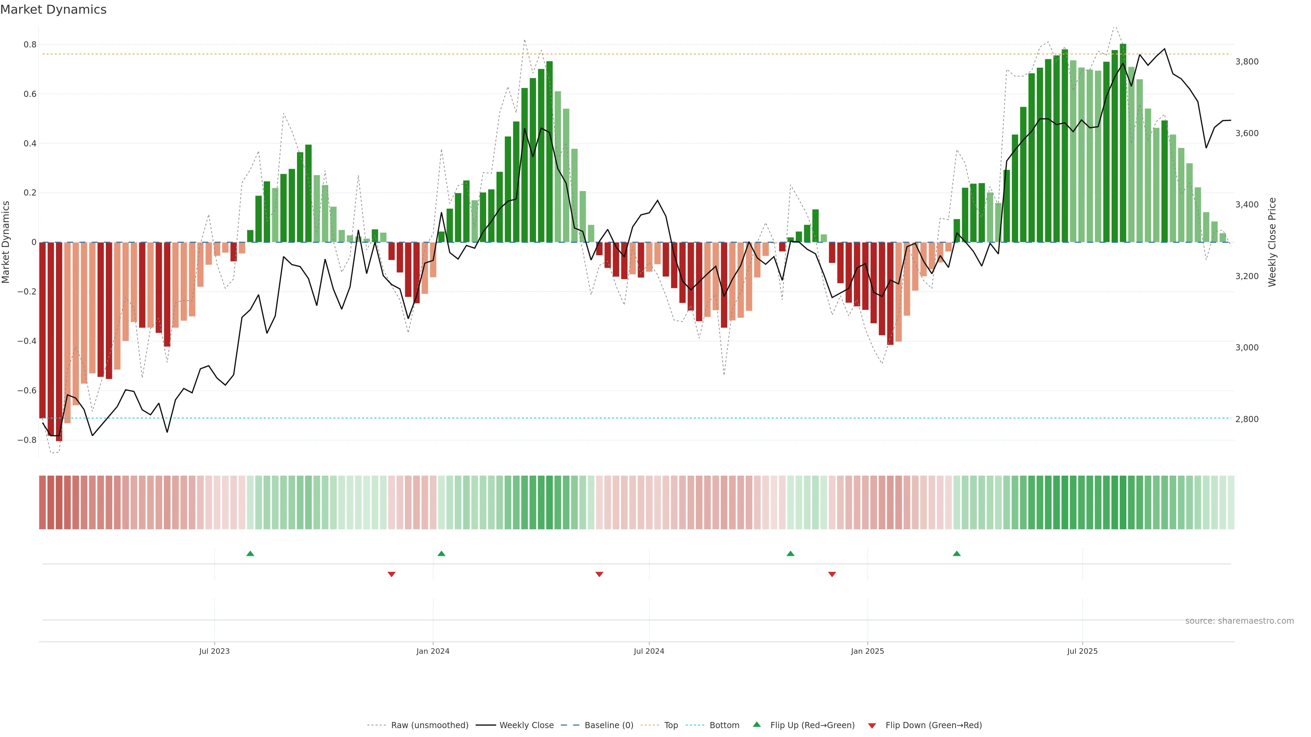Click the red flip-down triangle nearest Jan 2025
The height and width of the screenshot is (737, 1311).
(832, 574)
